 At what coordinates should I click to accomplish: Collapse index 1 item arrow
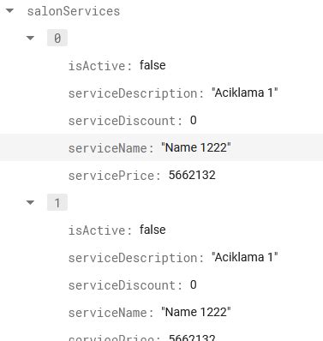pos(30,202)
